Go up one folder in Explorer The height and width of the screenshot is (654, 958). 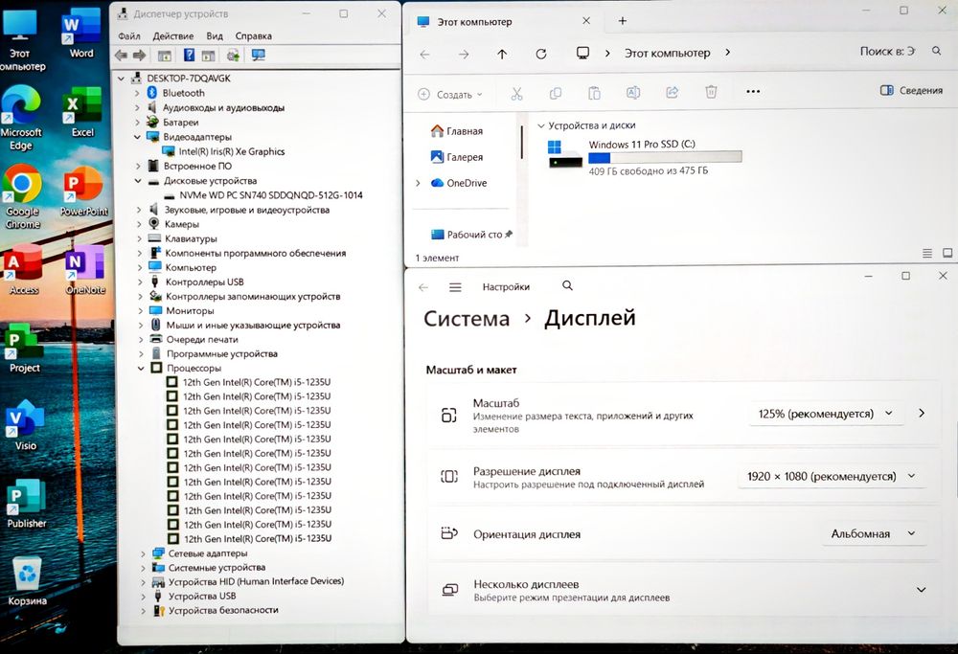pyautogui.click(x=502, y=55)
